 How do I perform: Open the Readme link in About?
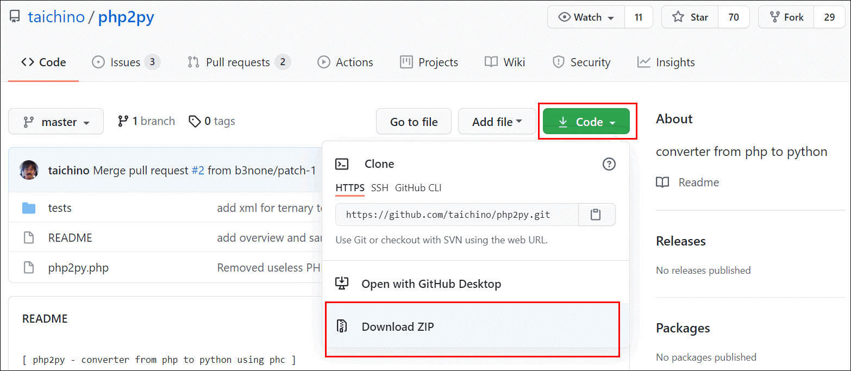(x=699, y=183)
